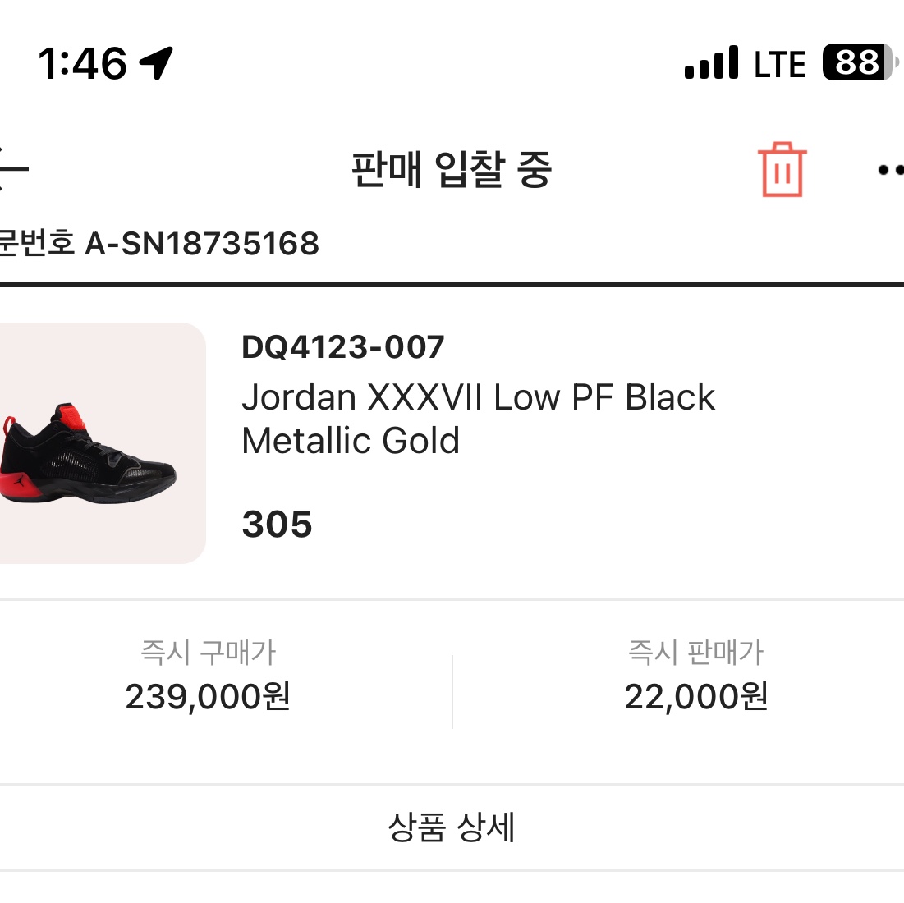Tap the 즉시 판매가 label

(x=696, y=653)
